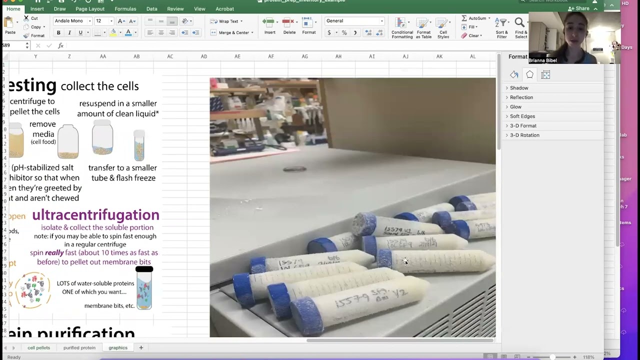This screenshot has height=360, width=640.
Task: Select Size & Properties pane icon
Action: click(545, 74)
